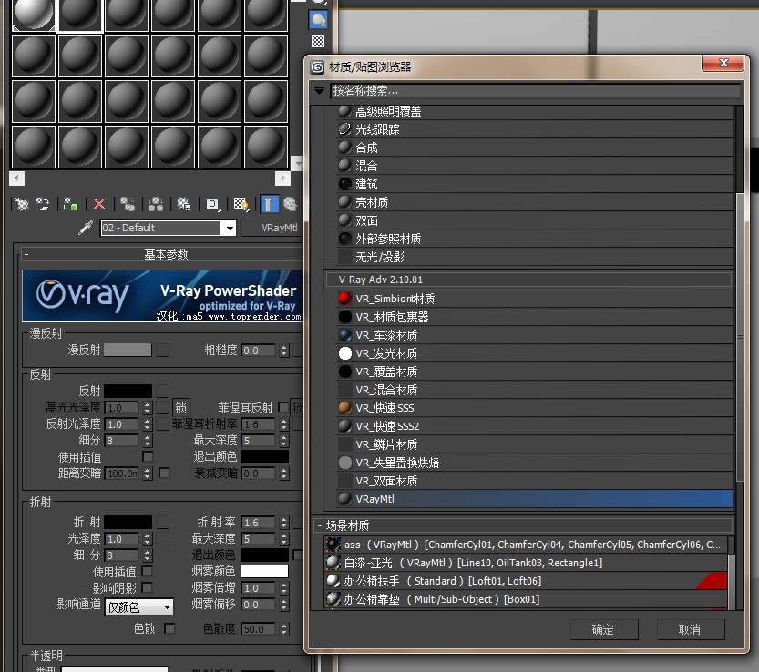Click the 按名称搜索 search field
This screenshot has height=672, width=759.
(536, 90)
